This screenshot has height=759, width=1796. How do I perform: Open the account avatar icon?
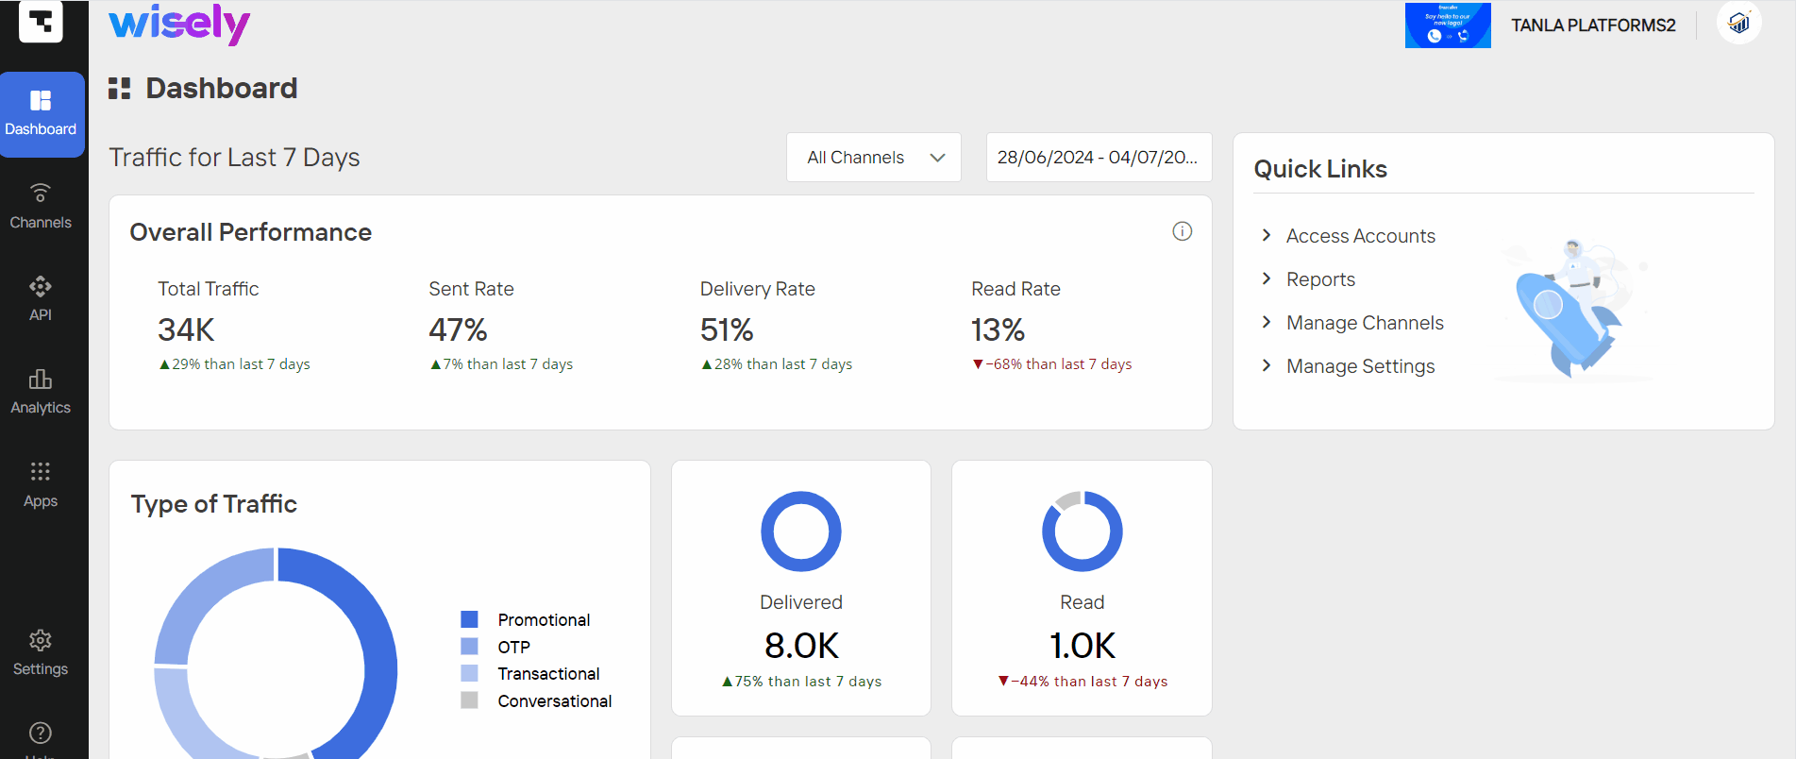tap(1738, 23)
